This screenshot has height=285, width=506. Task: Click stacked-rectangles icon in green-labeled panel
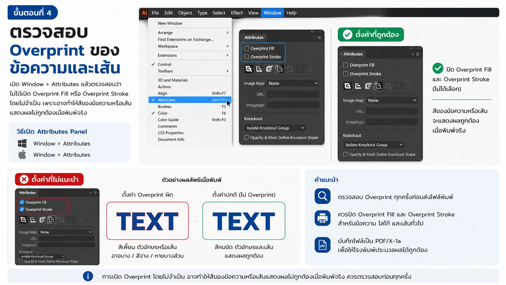click(368, 86)
